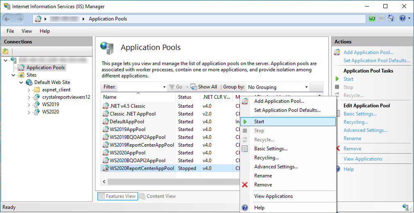The height and width of the screenshot is (213, 414).
Task: Click the Show All filter icon
Action: pyautogui.click(x=194, y=87)
